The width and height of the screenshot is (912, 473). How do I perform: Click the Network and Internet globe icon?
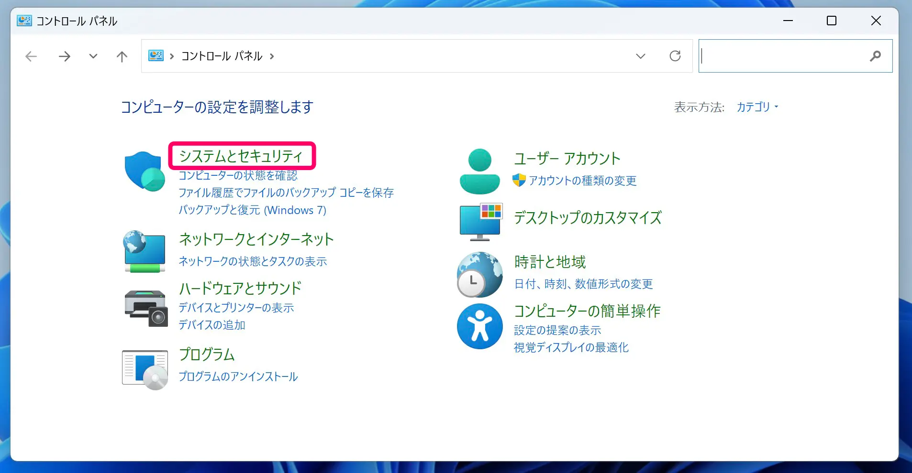point(145,251)
